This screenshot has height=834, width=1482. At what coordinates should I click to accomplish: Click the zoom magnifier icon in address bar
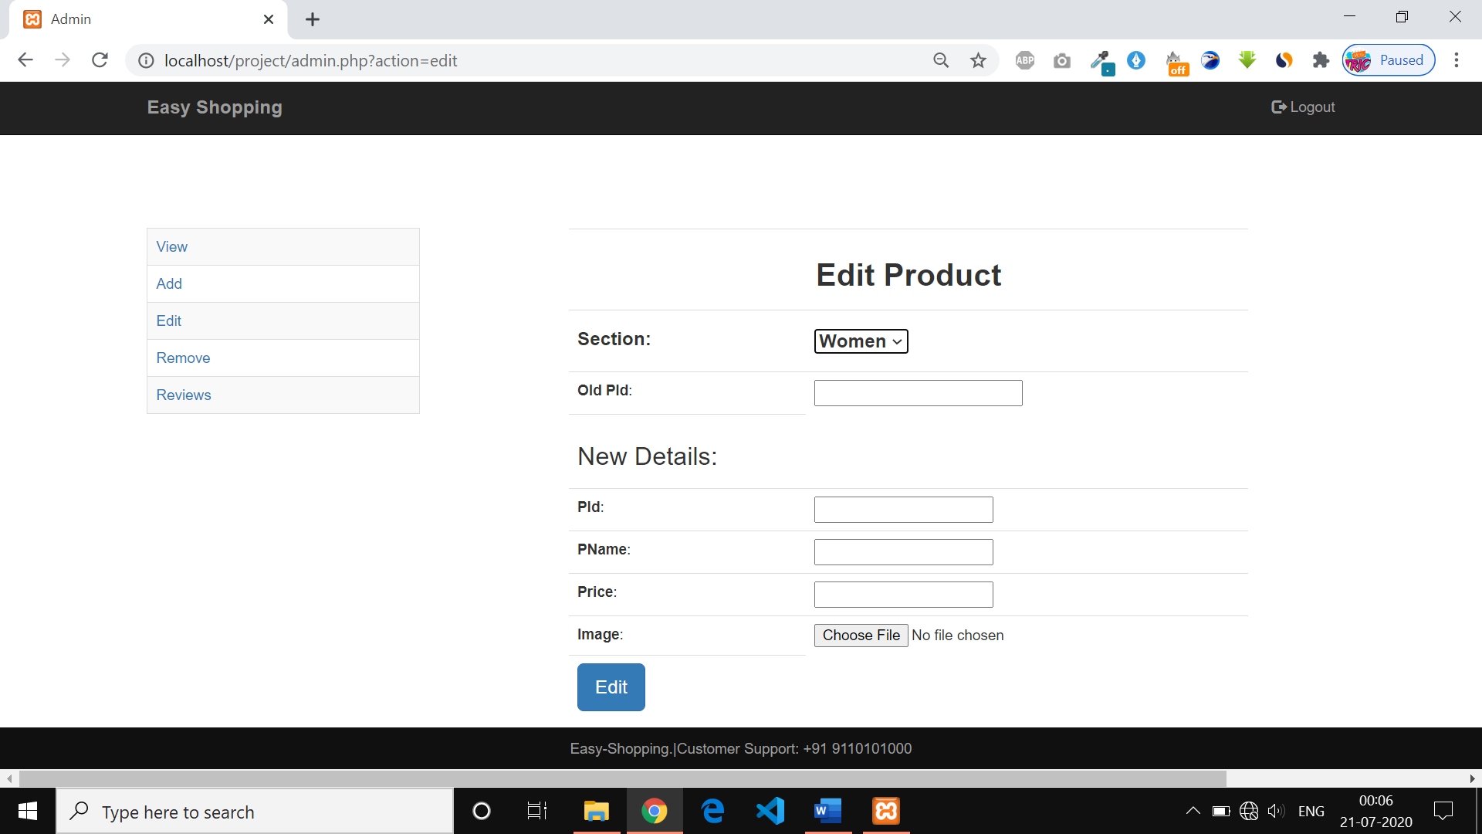[x=941, y=60]
